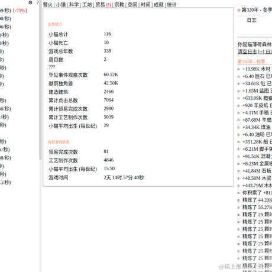Click the value 116 for total kittens

coord(108,34)
